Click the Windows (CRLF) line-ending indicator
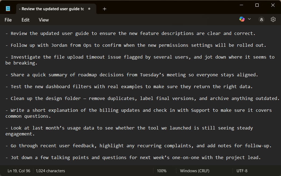This screenshot has width=281, height=176. 194,171
